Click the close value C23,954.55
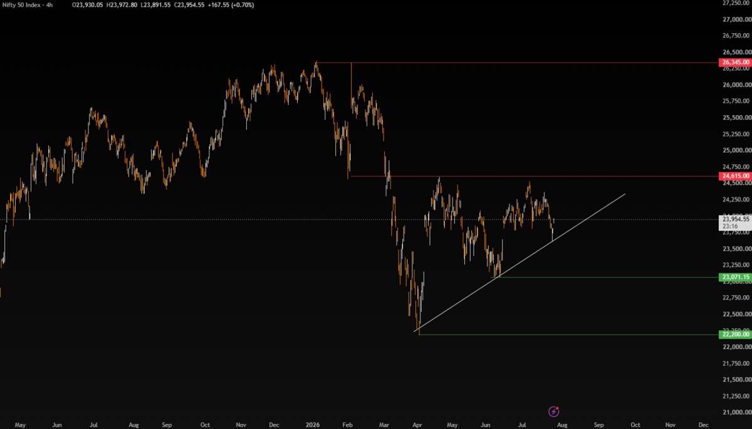 pyautogui.click(x=189, y=4)
